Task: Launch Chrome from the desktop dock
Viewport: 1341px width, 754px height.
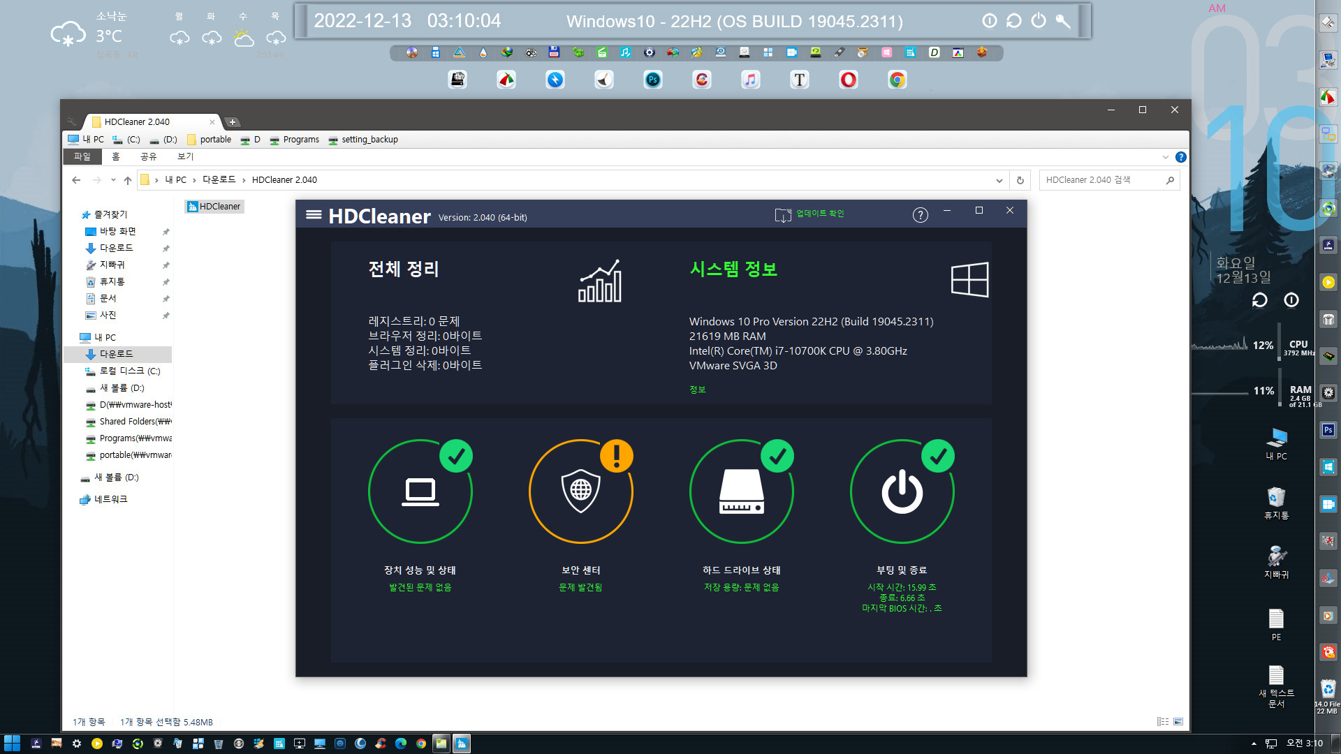Action: (897, 80)
